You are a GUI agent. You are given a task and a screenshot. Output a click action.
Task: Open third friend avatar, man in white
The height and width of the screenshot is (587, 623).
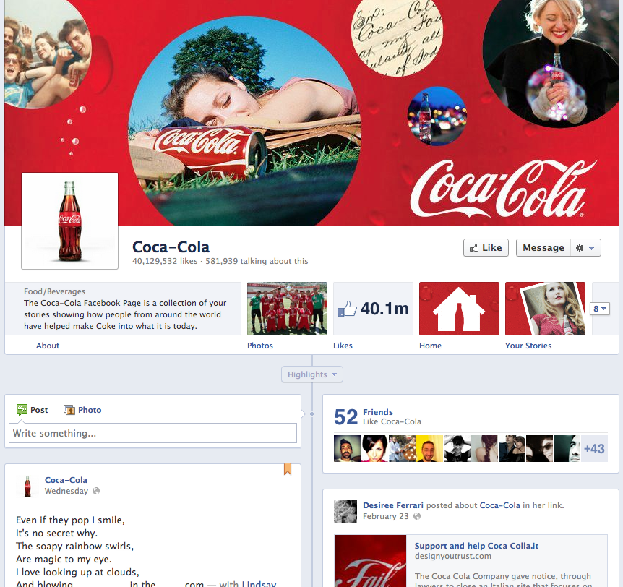(402, 448)
